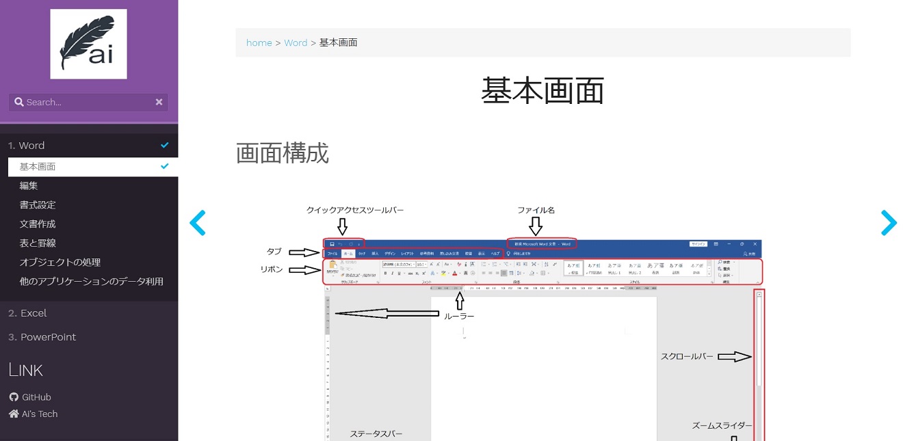Select the 基本画面 page in sidebar
The height and width of the screenshot is (441, 903).
[x=93, y=167]
